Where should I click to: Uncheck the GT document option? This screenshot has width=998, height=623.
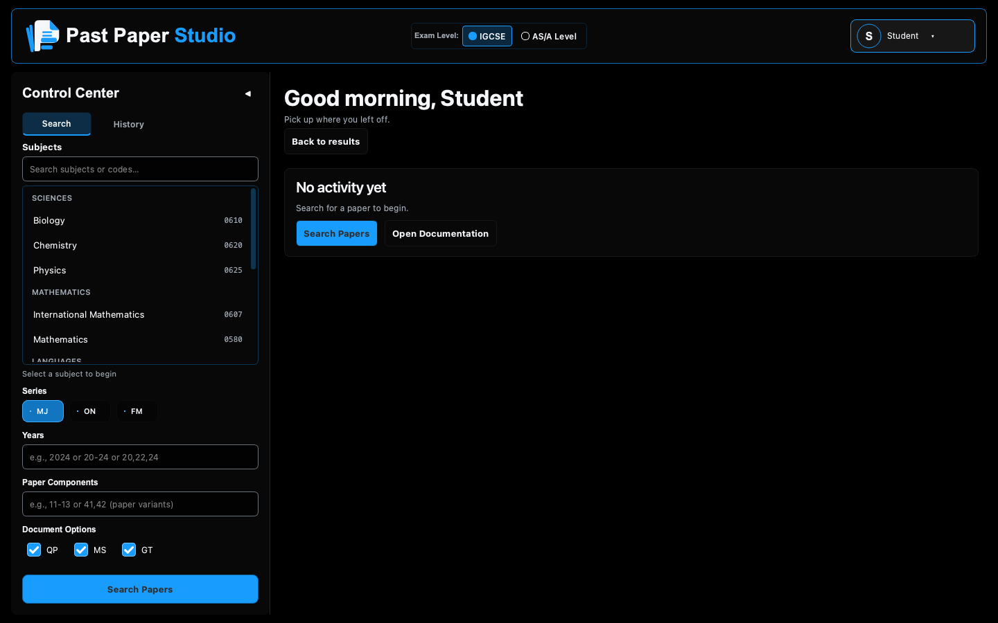pyautogui.click(x=129, y=550)
